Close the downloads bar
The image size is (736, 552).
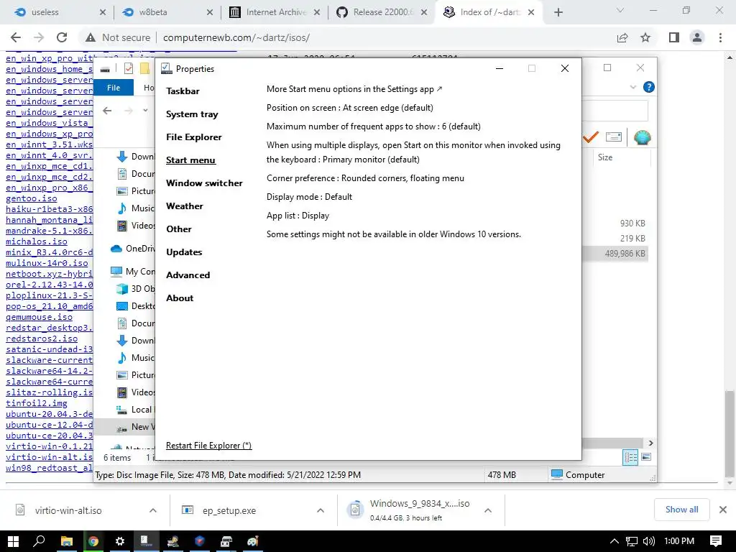pos(723,510)
